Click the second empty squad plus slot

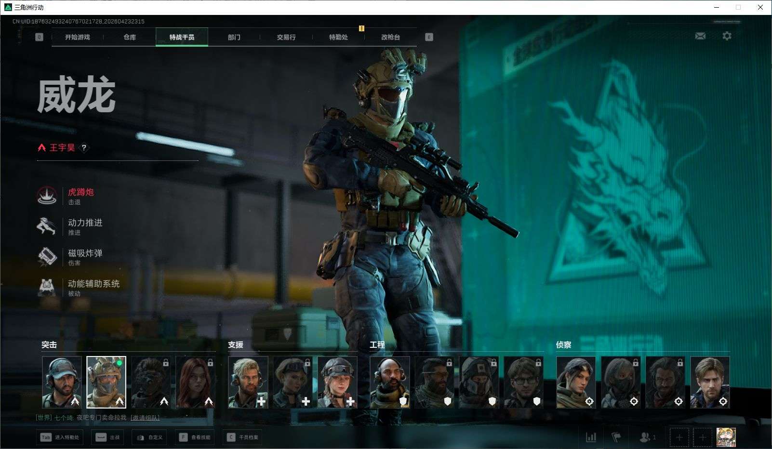pyautogui.click(x=702, y=437)
